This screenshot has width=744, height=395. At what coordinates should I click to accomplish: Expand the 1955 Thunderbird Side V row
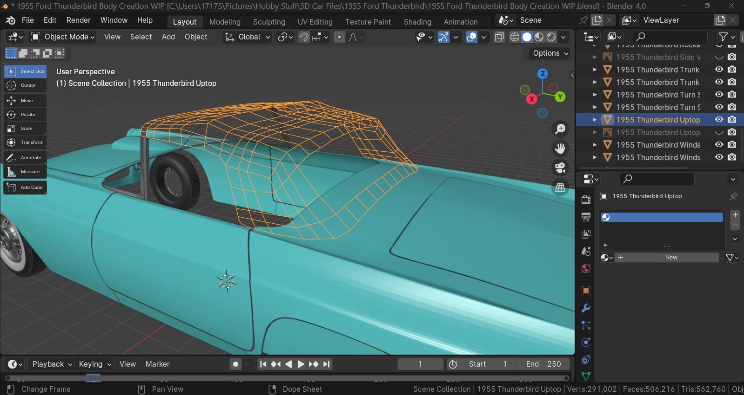click(595, 57)
